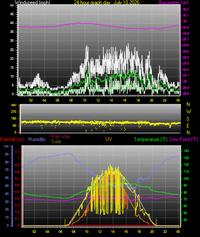Image resolution: width=200 pixels, height=237 pixels.
Task: Click the "Dew Point (°F)" legend label
Action: point(184,139)
